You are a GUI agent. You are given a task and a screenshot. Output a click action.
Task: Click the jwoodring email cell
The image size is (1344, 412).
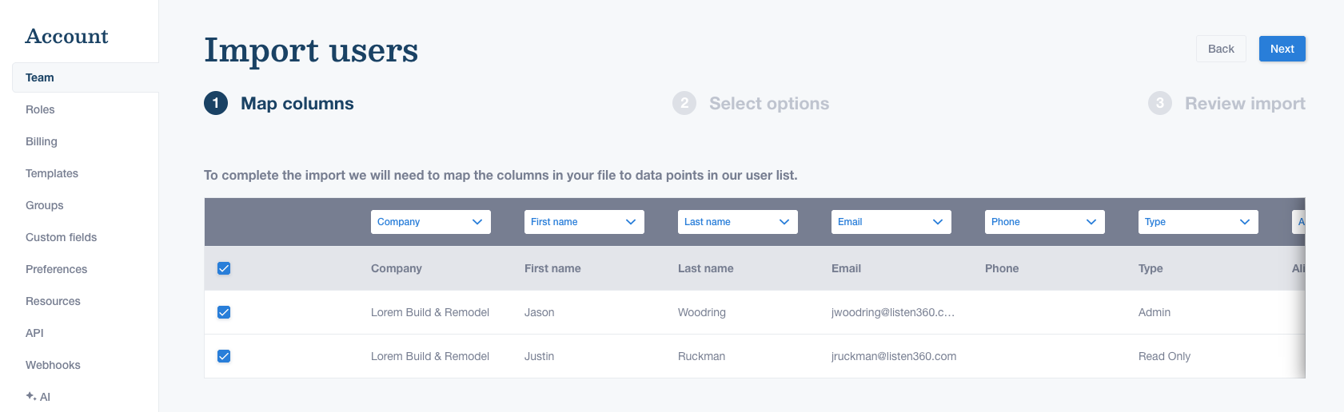pos(892,312)
